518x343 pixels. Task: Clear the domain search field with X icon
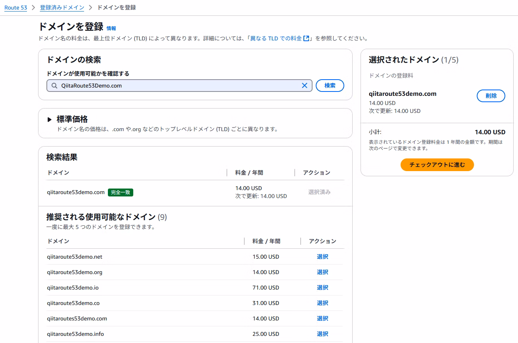(305, 86)
